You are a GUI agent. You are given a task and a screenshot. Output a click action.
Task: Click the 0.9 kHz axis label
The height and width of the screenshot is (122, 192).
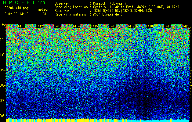(x=2, y=70)
